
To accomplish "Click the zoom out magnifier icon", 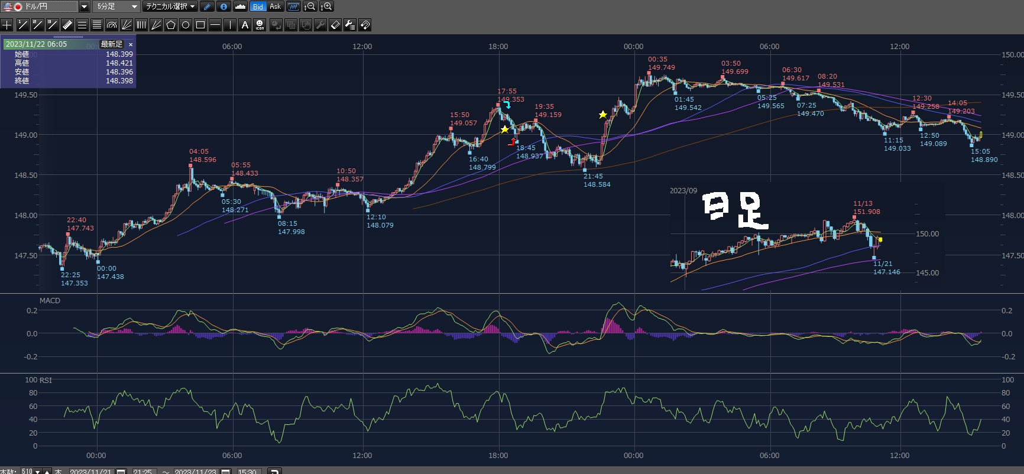I will coord(310,7).
